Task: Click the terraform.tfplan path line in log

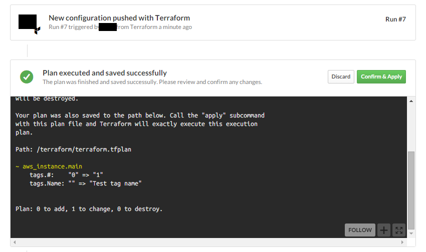Action: point(73,149)
